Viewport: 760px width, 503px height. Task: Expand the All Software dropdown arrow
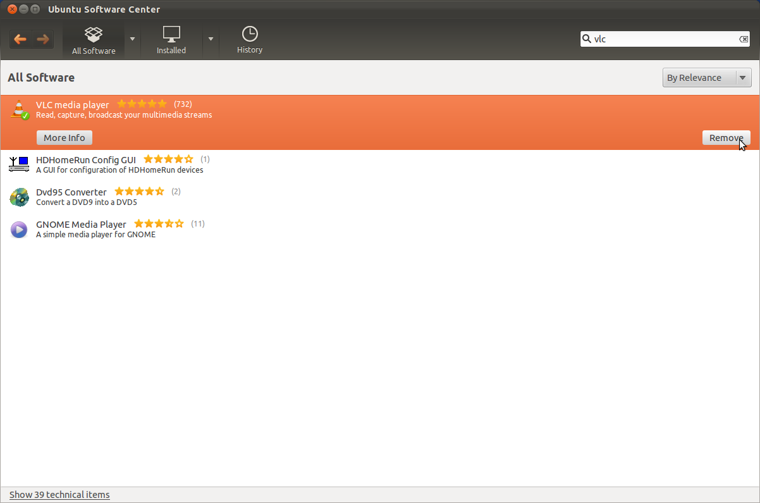pos(132,39)
